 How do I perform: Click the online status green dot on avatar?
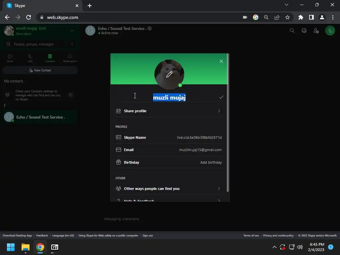pyautogui.click(x=180, y=85)
